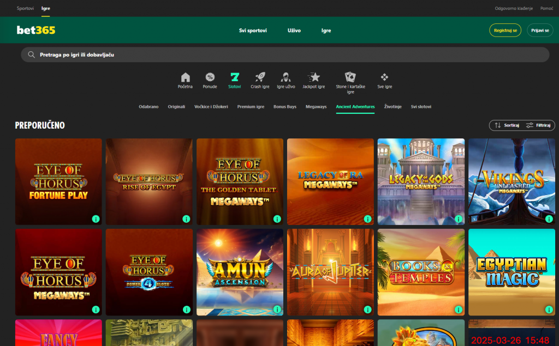Select Igre in the top bar
The height and width of the screenshot is (346, 559).
(46, 8)
